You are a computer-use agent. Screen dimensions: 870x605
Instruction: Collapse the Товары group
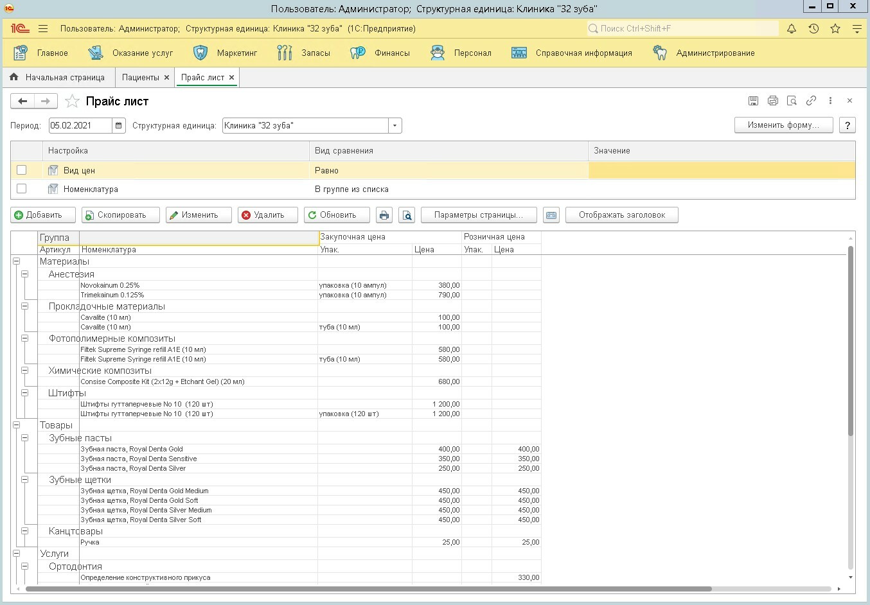click(16, 425)
